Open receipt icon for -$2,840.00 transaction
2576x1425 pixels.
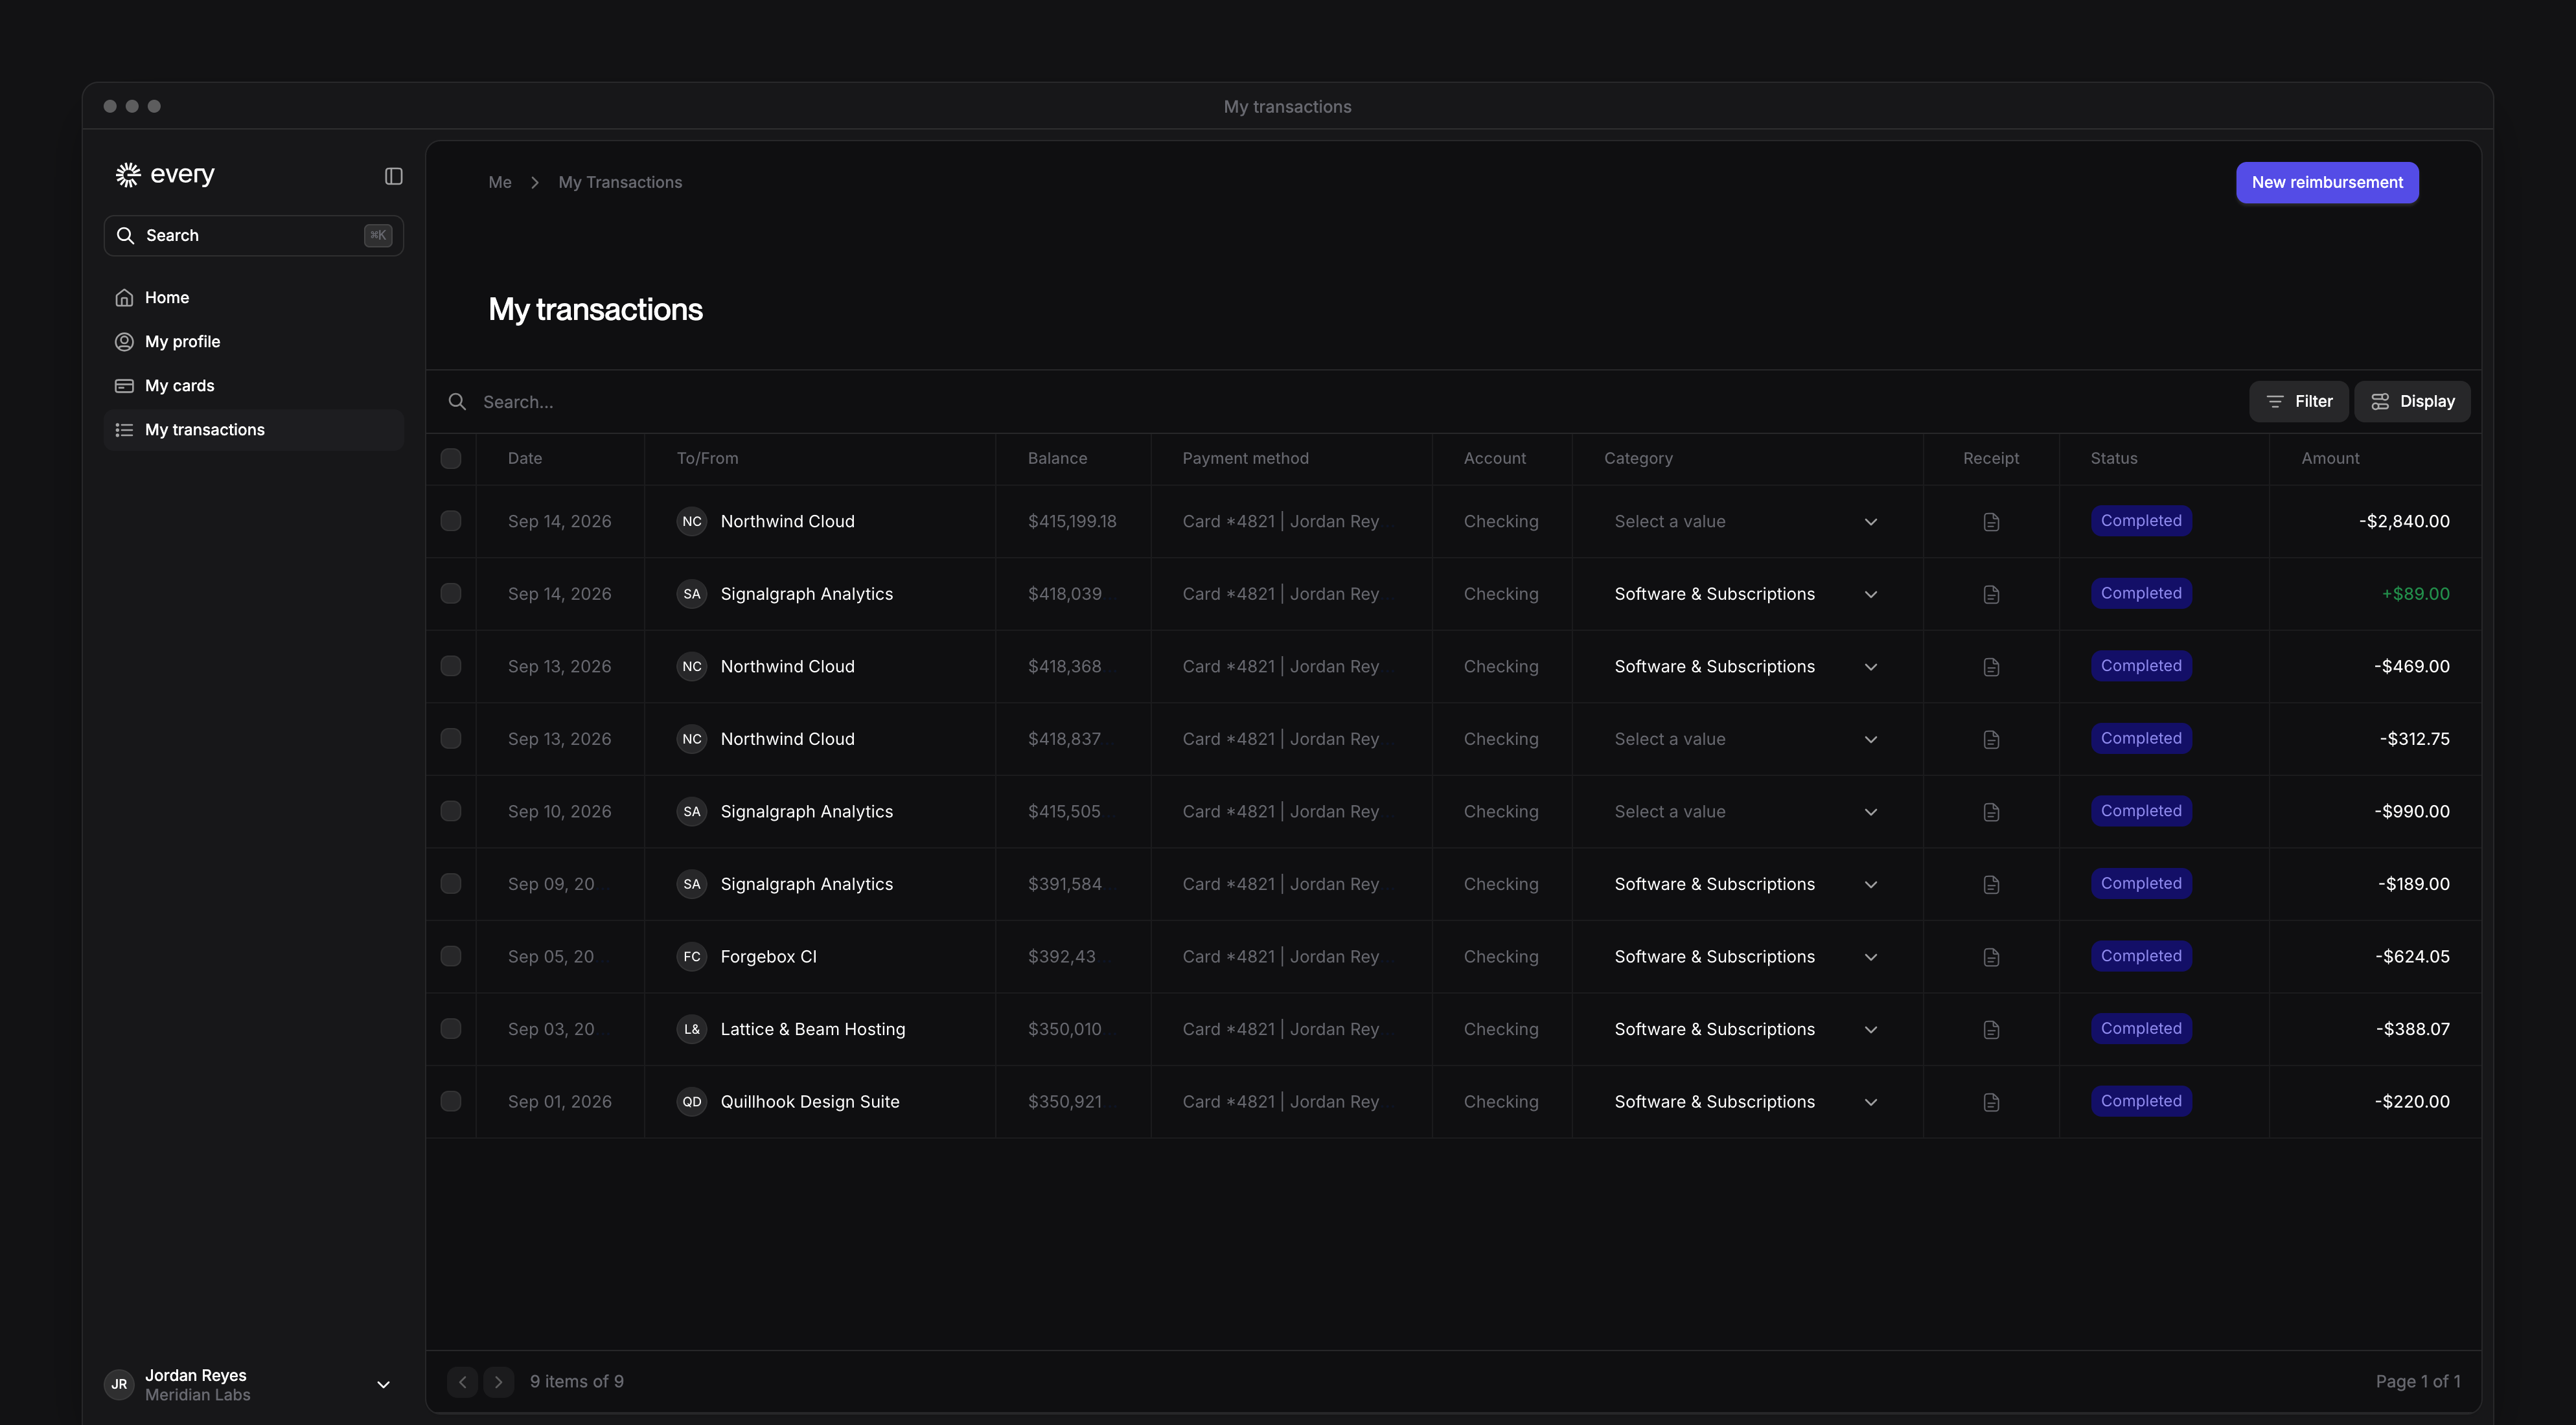(1991, 522)
